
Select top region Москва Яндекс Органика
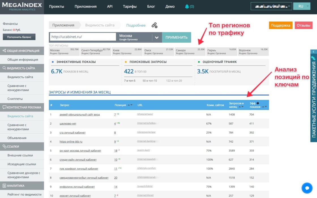click(x=64, y=51)
